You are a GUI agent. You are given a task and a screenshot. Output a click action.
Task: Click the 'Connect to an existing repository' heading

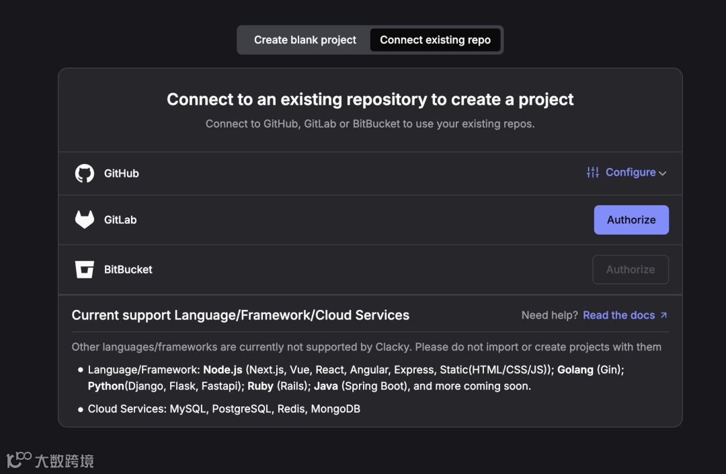point(370,100)
